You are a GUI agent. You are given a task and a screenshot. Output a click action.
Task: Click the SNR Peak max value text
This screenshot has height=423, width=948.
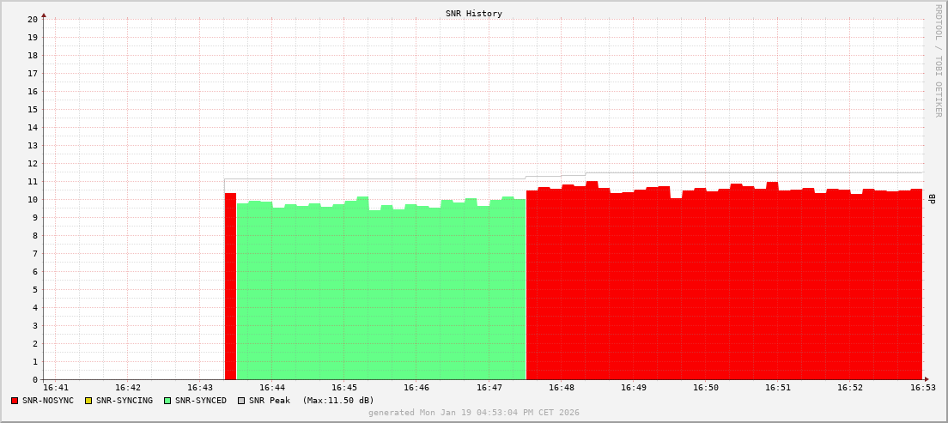pos(337,401)
